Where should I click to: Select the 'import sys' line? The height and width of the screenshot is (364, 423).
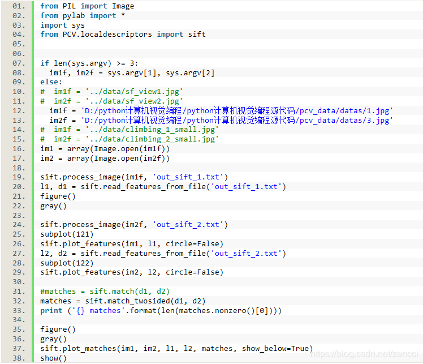click(62, 25)
